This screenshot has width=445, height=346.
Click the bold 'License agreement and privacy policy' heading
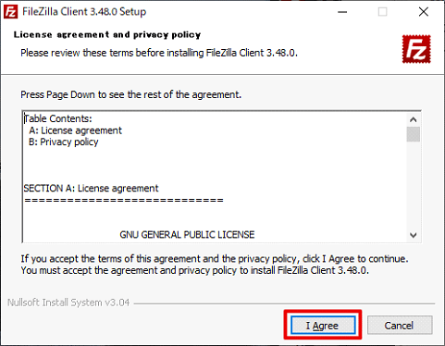107,35
